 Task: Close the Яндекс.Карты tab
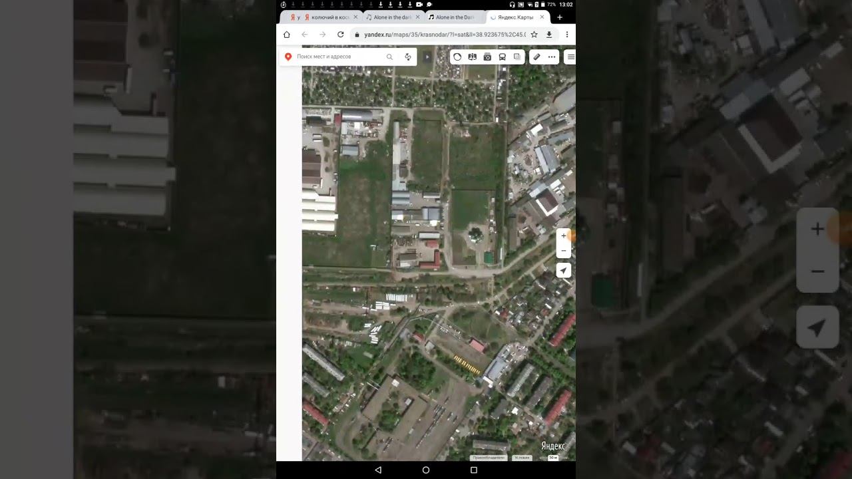pyautogui.click(x=542, y=17)
